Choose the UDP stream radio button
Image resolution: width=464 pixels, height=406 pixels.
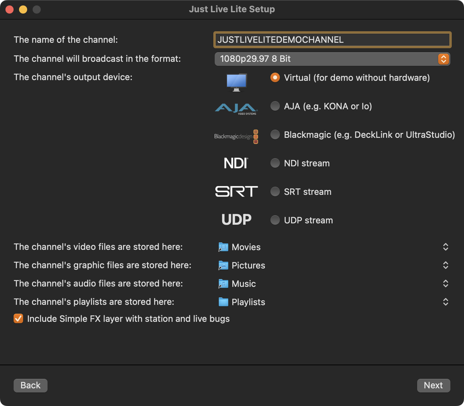click(275, 220)
